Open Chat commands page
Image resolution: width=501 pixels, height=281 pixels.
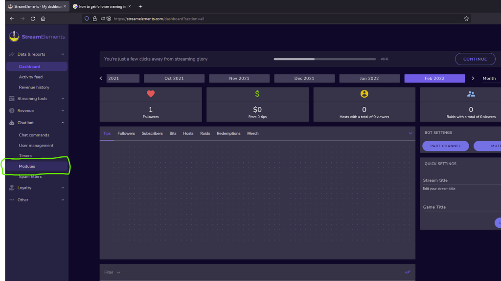coord(34,135)
